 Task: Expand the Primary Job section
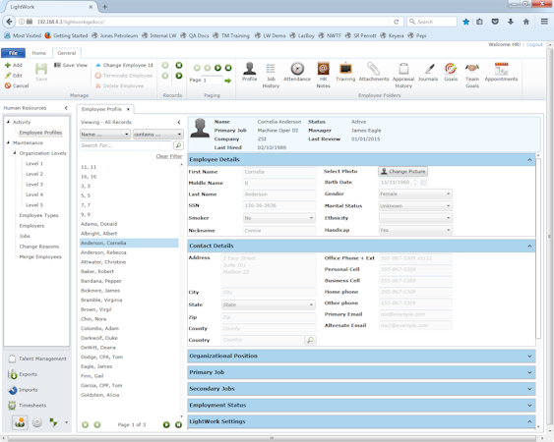pyautogui.click(x=361, y=372)
